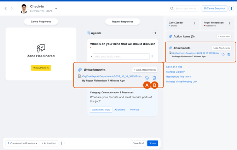This screenshot has width=237, height=150.
Task: Click the Add your topic input field
Action: [x=121, y=56]
